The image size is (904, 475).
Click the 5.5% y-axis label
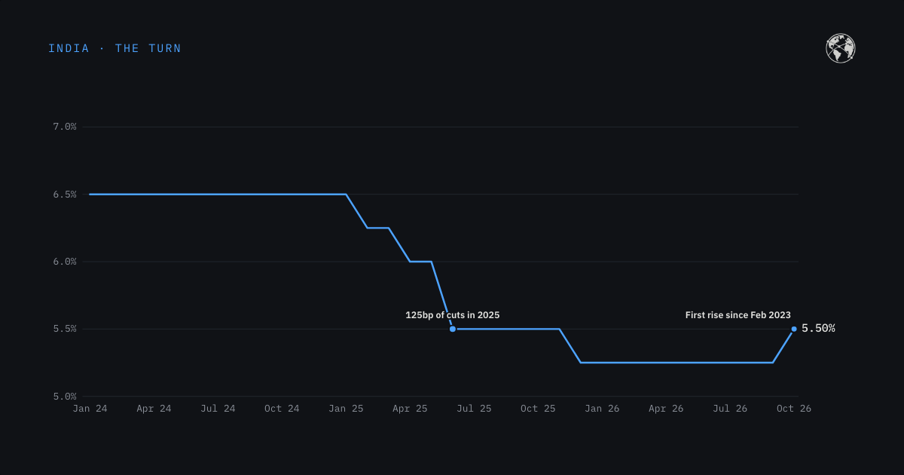[x=65, y=329]
